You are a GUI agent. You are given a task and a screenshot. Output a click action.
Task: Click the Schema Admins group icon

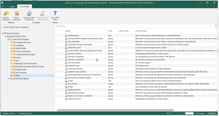coord(66,99)
